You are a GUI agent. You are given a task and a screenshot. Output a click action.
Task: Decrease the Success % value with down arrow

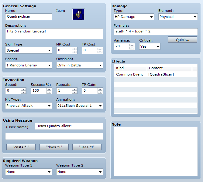[x=49, y=92]
